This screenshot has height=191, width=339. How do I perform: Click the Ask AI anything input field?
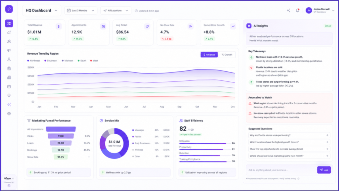281,170
